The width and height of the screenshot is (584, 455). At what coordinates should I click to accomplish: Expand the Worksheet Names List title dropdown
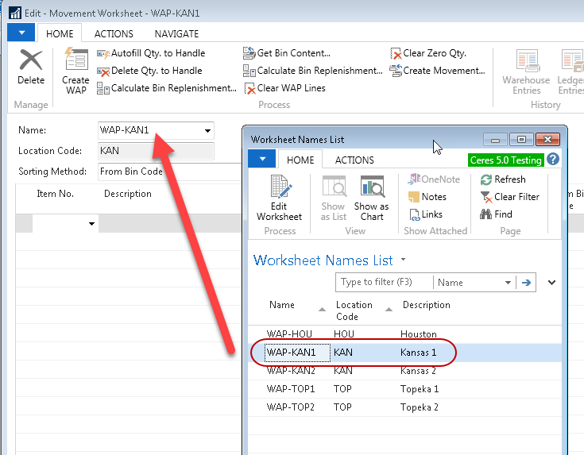point(403,260)
